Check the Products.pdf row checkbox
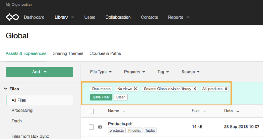Viewport: 263px width, 139px height. pos(91,127)
